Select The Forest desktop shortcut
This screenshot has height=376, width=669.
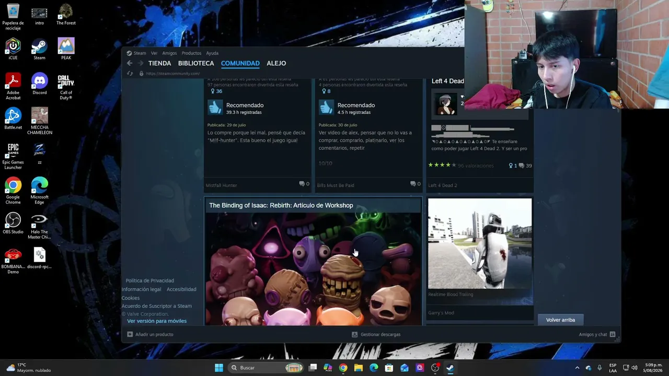pos(66,15)
